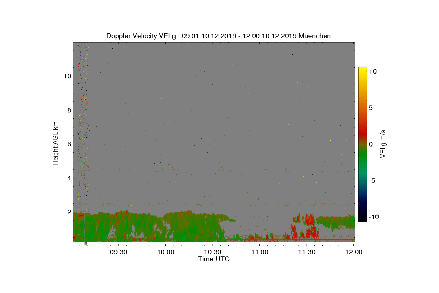Viewport: 439px width, 293px height.
Task: Click the 2 km height tick label
Action: pos(69,212)
